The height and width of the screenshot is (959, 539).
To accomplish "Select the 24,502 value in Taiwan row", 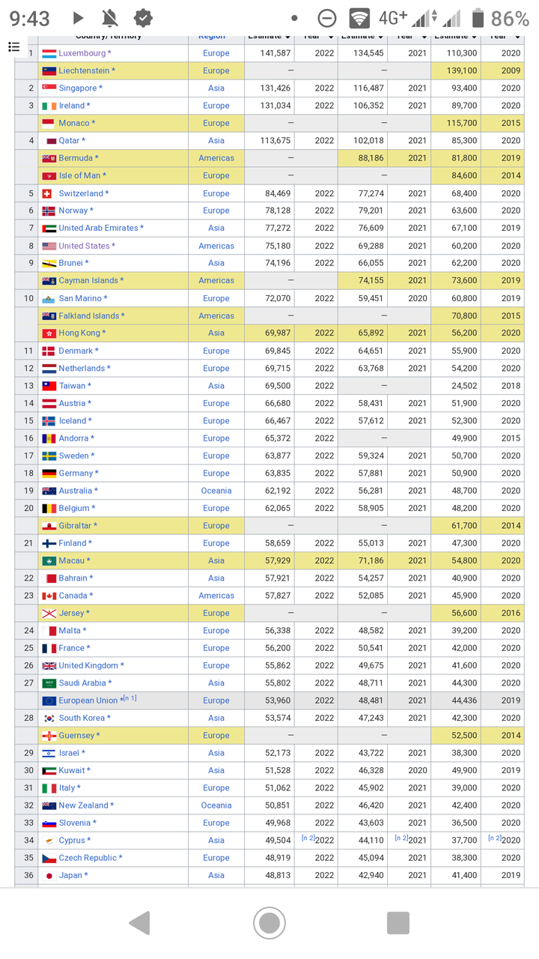I will click(464, 386).
